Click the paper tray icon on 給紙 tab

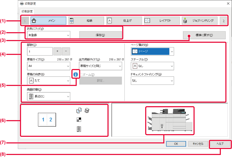[72, 21]
